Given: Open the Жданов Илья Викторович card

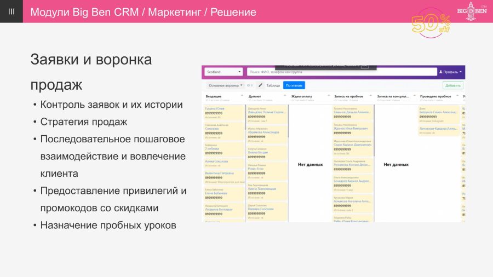Looking at the screenshot, I should (353, 129).
